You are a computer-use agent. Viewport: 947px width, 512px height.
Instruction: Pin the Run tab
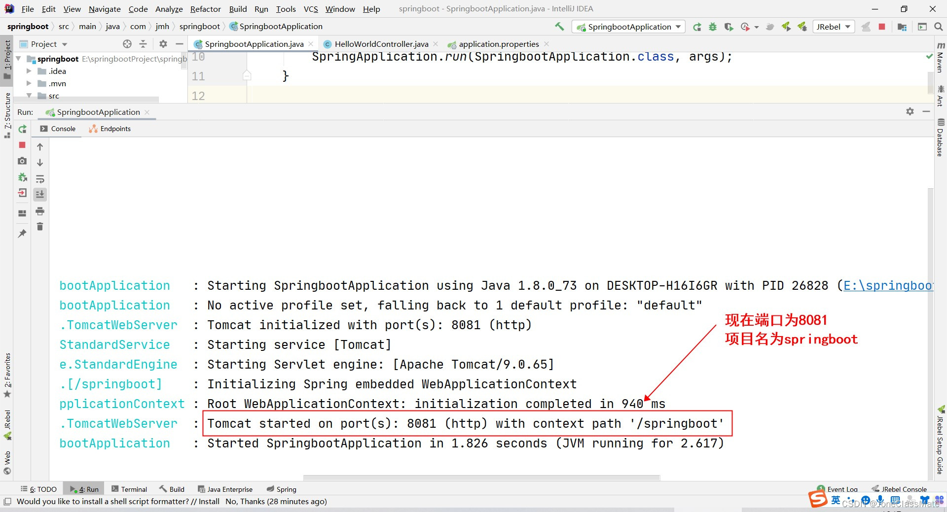pyautogui.click(x=22, y=234)
